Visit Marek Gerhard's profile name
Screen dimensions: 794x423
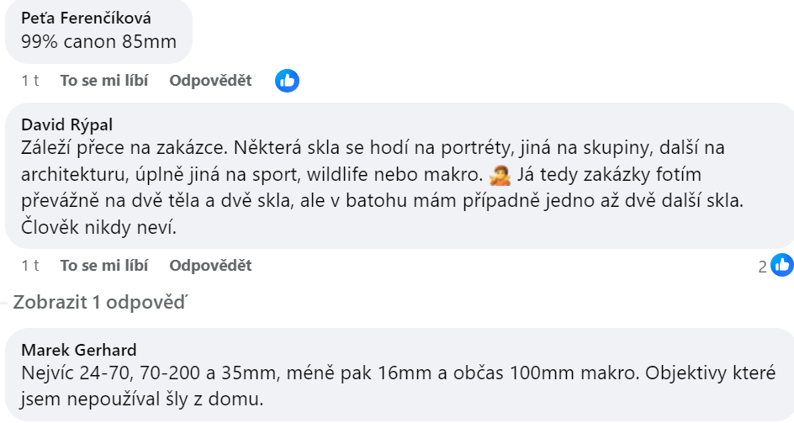point(79,350)
